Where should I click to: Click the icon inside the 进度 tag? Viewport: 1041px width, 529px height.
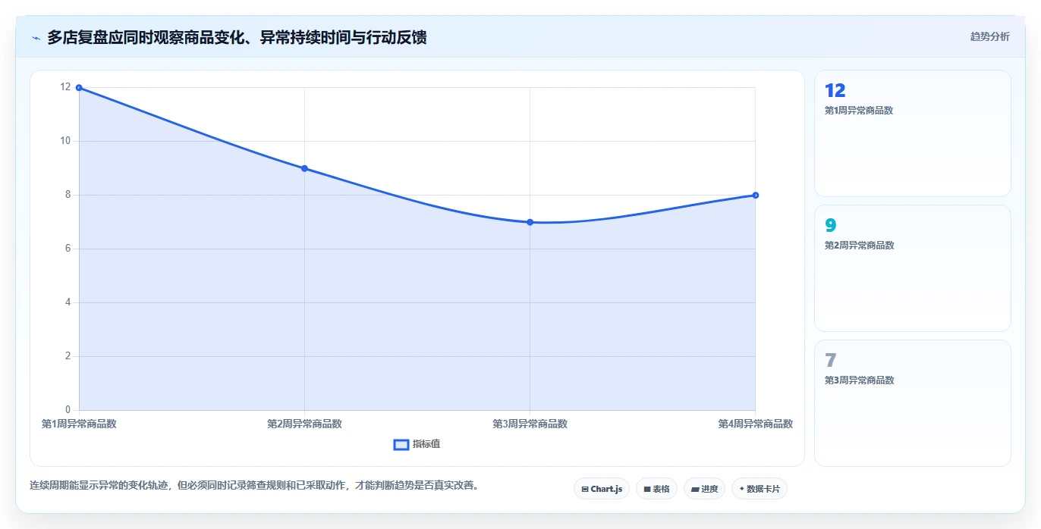695,490
